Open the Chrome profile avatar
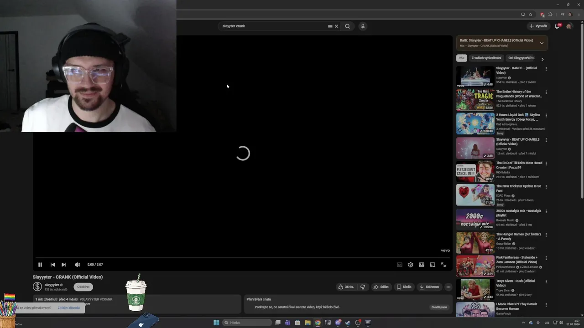The width and height of the screenshot is (584, 328). (x=570, y=15)
